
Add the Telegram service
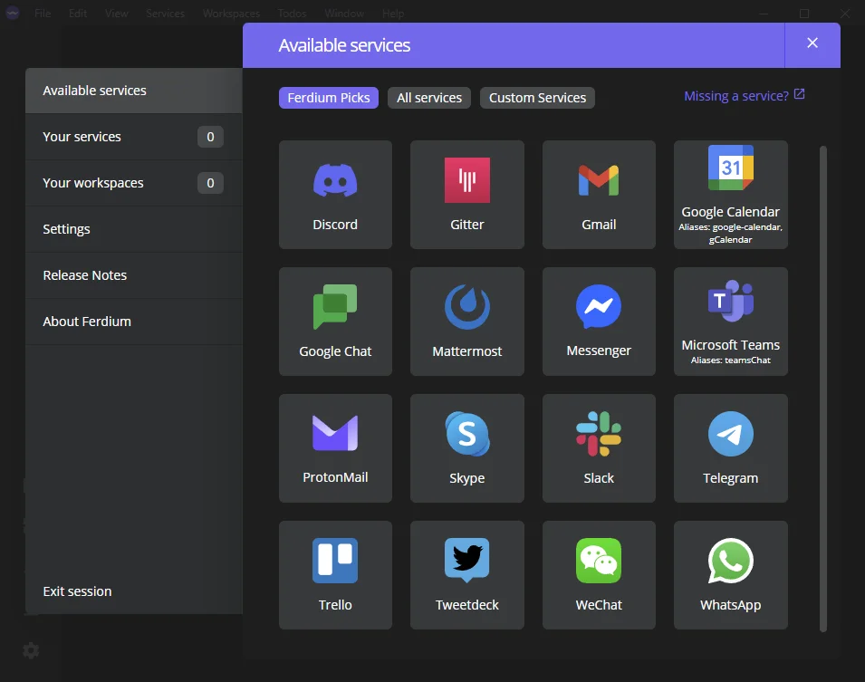pos(730,448)
